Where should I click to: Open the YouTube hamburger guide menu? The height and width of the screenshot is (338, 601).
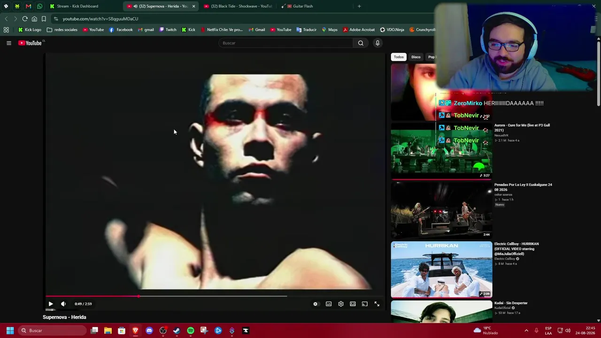8,43
